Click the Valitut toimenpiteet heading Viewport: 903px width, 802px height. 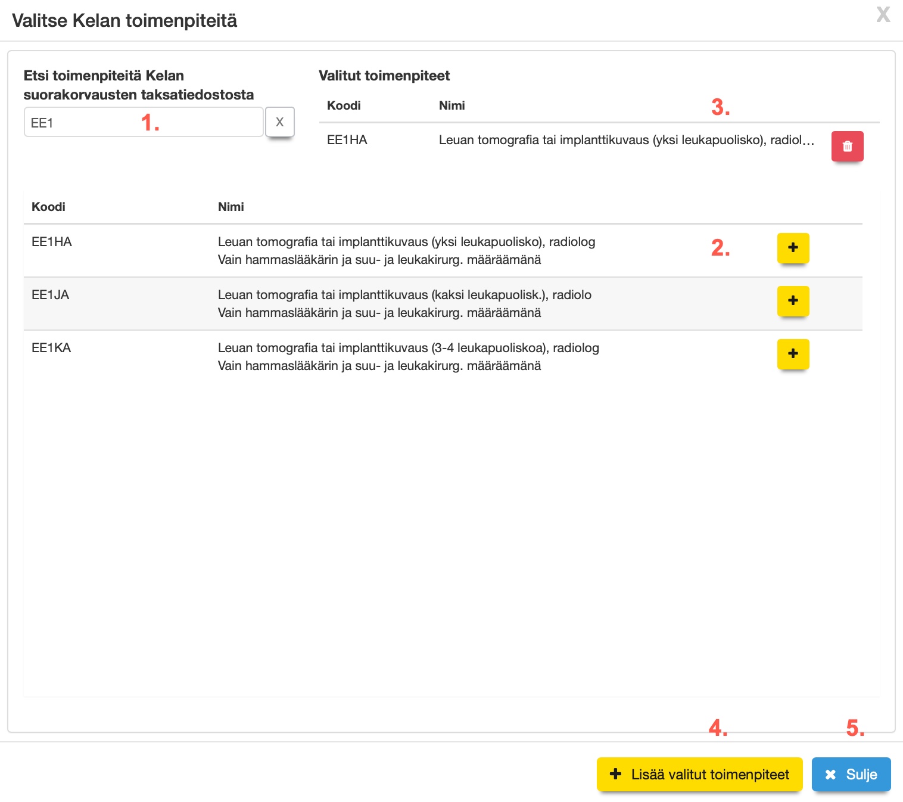click(384, 76)
